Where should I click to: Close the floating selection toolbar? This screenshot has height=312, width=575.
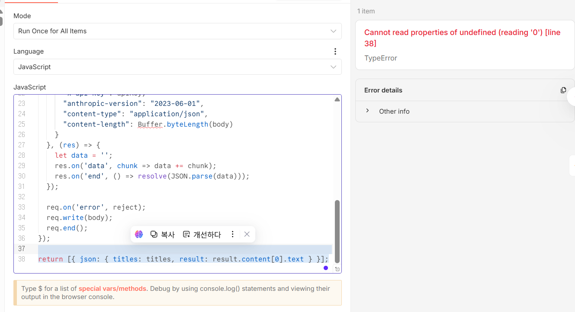(x=247, y=234)
